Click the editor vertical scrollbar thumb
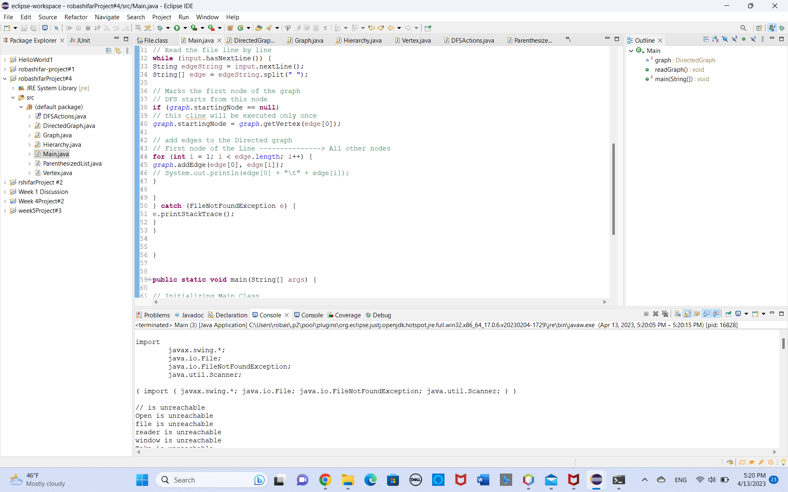788x492 pixels. 613,189
